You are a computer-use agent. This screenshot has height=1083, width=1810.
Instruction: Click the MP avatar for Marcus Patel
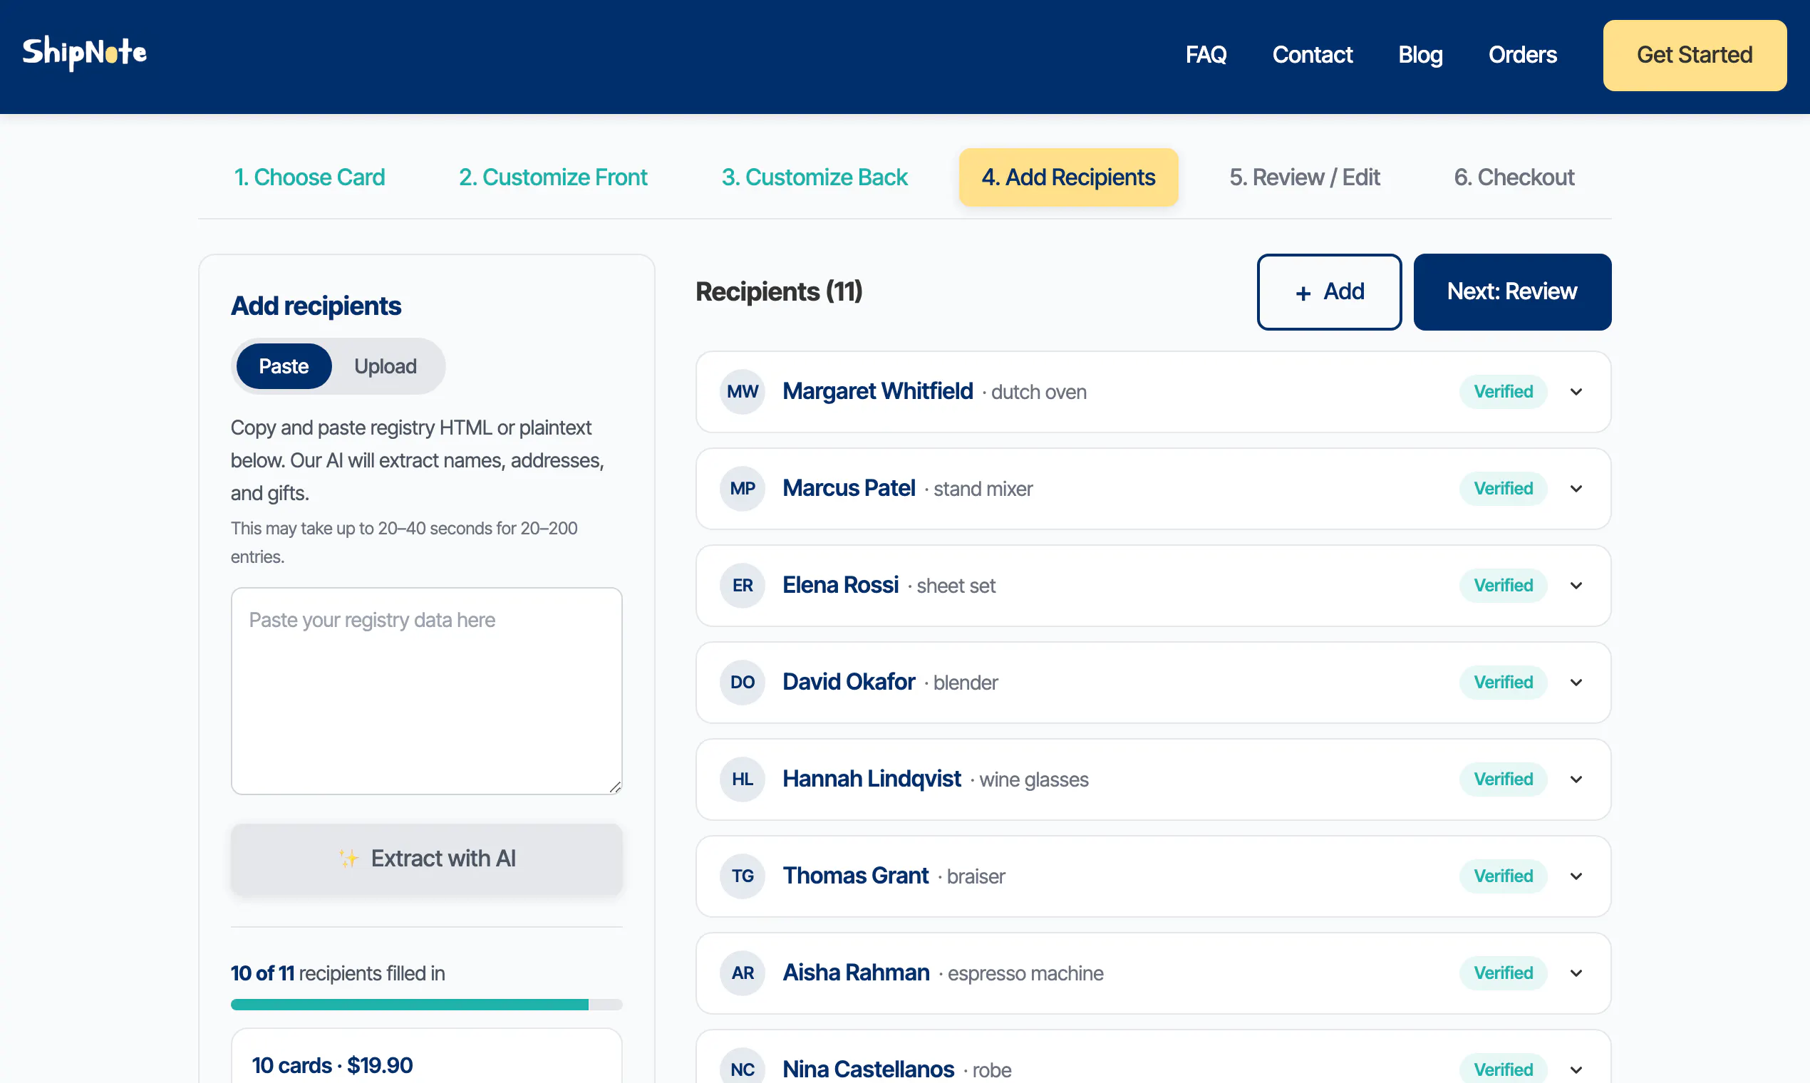[743, 489]
